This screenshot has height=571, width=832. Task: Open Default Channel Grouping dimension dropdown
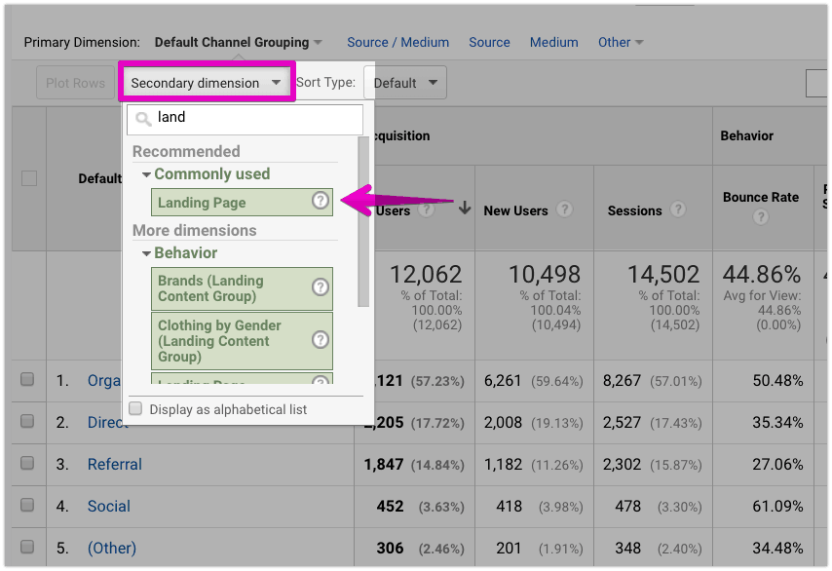coord(239,42)
